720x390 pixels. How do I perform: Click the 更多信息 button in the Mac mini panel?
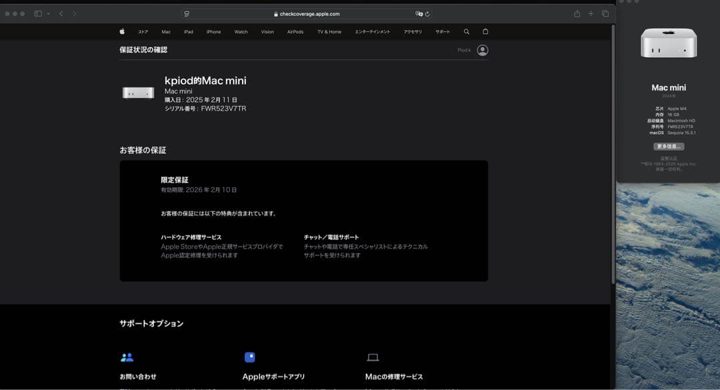coord(669,145)
